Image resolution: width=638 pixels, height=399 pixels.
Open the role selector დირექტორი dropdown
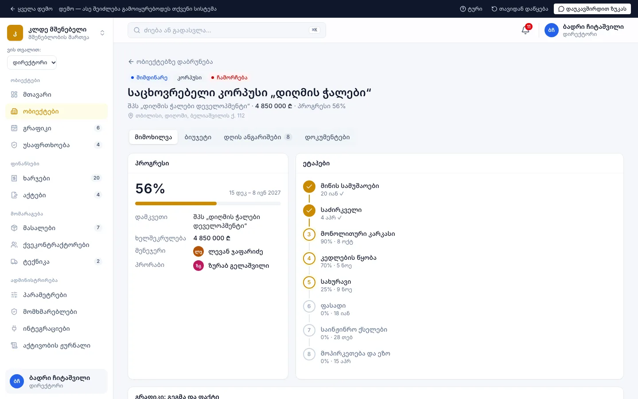(x=32, y=63)
